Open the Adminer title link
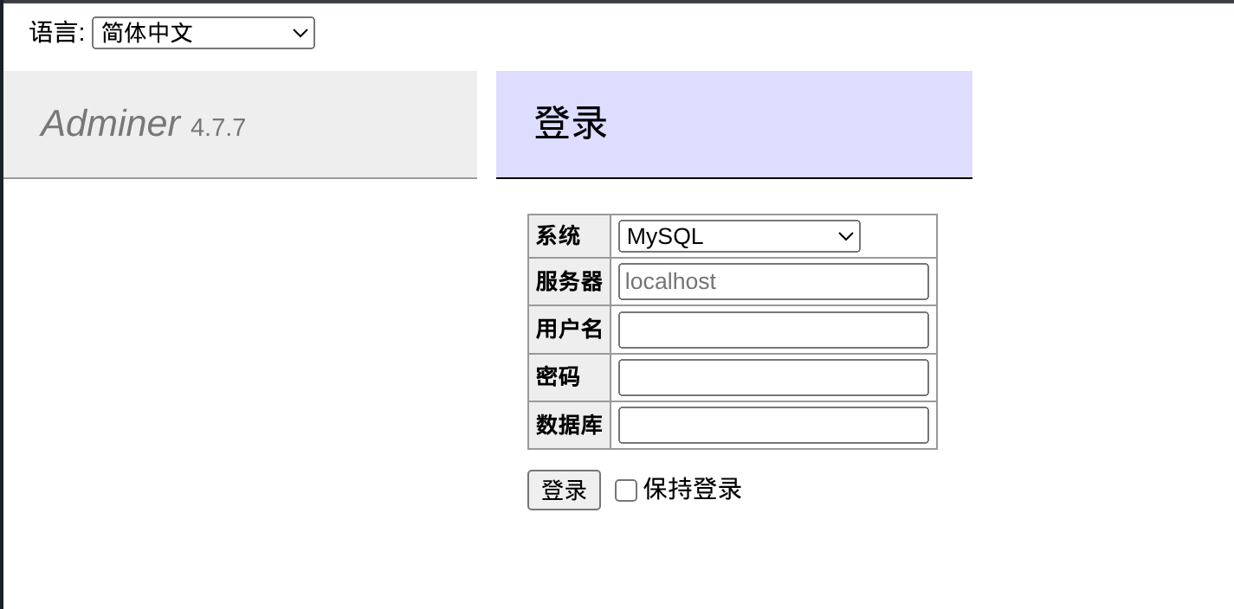1234x609 pixels. tap(110, 124)
